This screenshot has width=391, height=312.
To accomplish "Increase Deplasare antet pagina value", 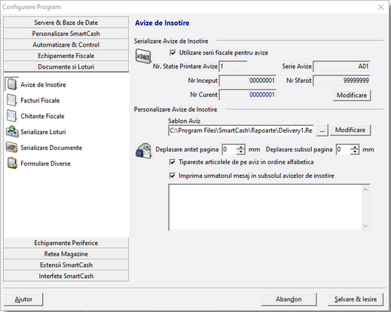I will 241,147.
